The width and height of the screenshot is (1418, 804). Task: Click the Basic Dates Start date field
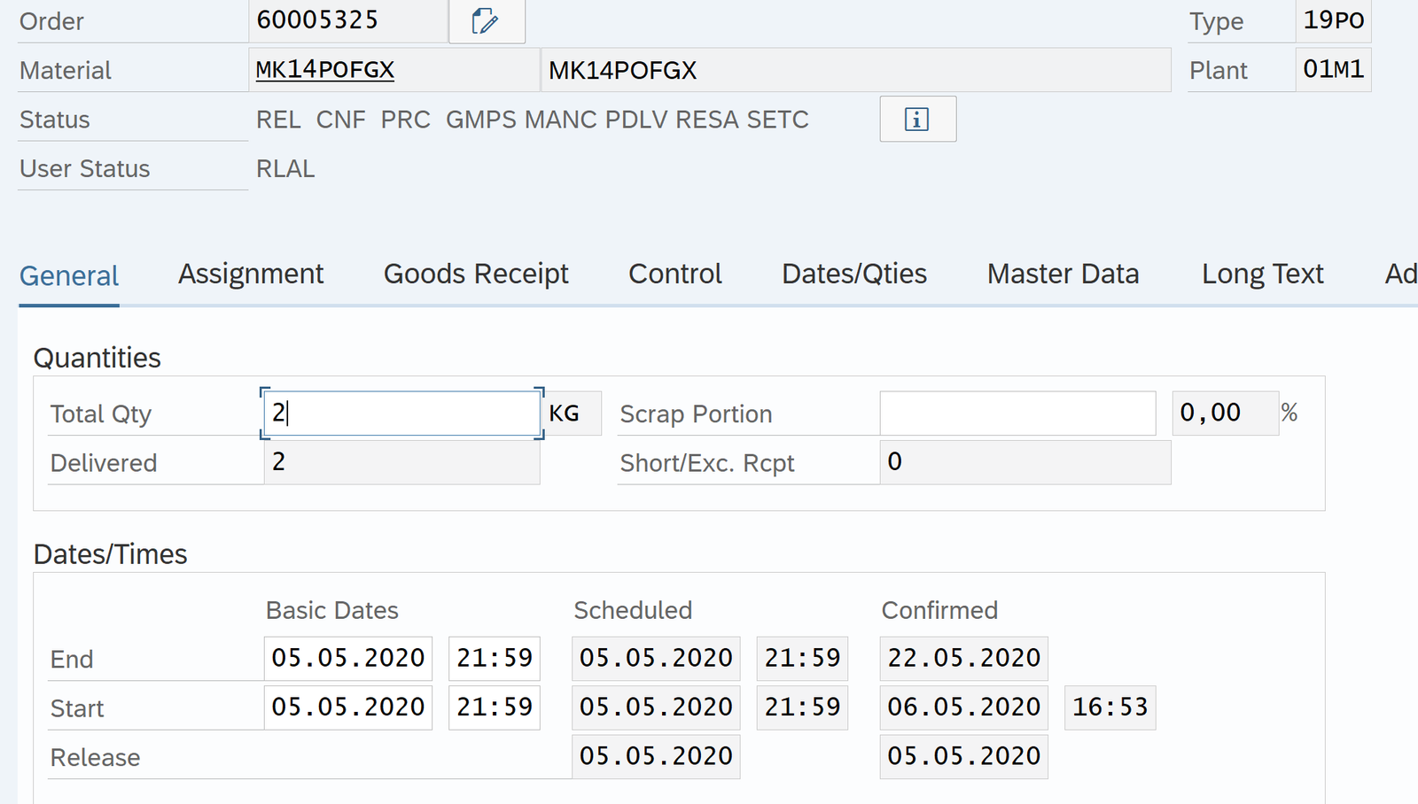[347, 707]
